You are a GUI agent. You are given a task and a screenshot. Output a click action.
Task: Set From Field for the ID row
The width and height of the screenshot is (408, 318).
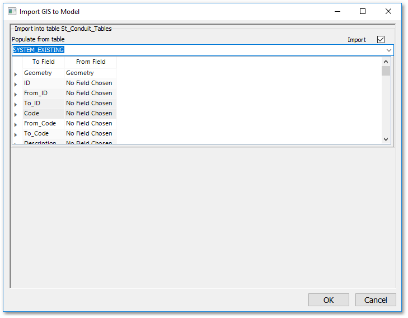point(90,83)
